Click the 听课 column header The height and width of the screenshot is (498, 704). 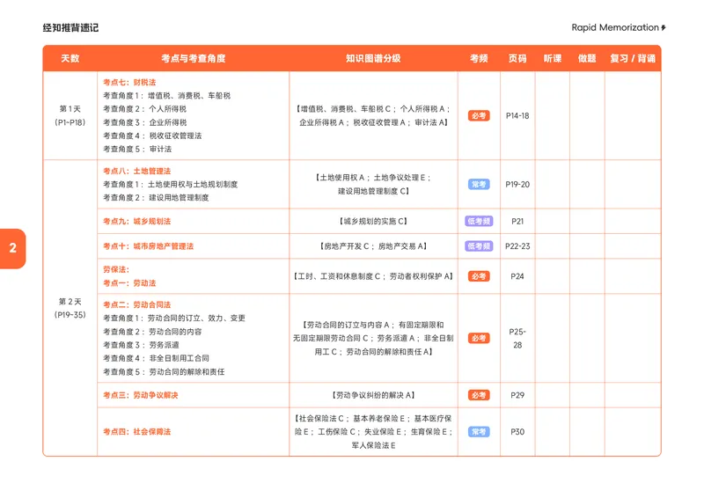click(553, 58)
